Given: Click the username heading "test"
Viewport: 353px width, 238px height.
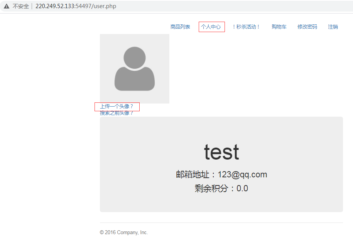Looking at the screenshot, I should tap(221, 152).
